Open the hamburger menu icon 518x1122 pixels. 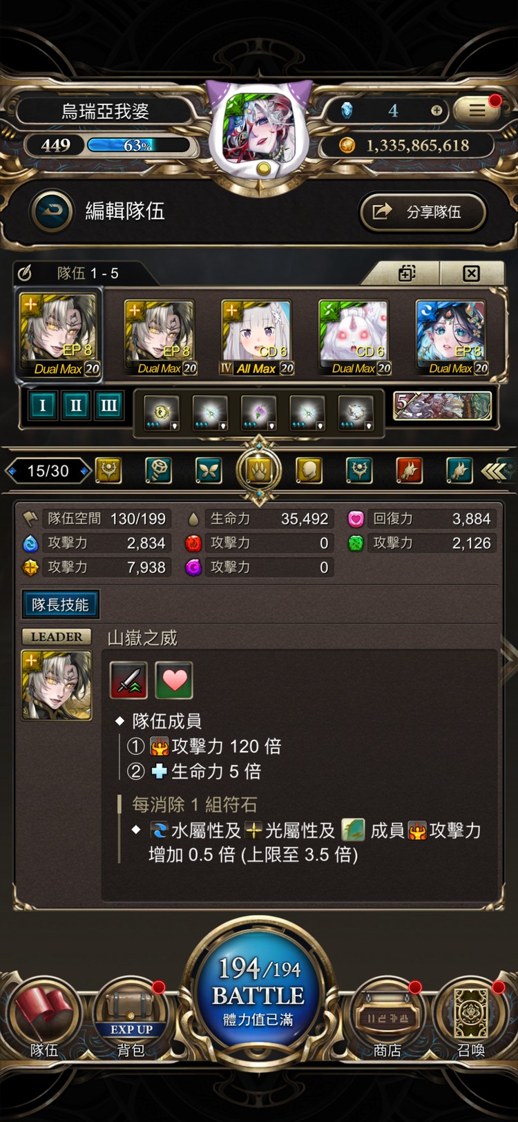[x=477, y=111]
